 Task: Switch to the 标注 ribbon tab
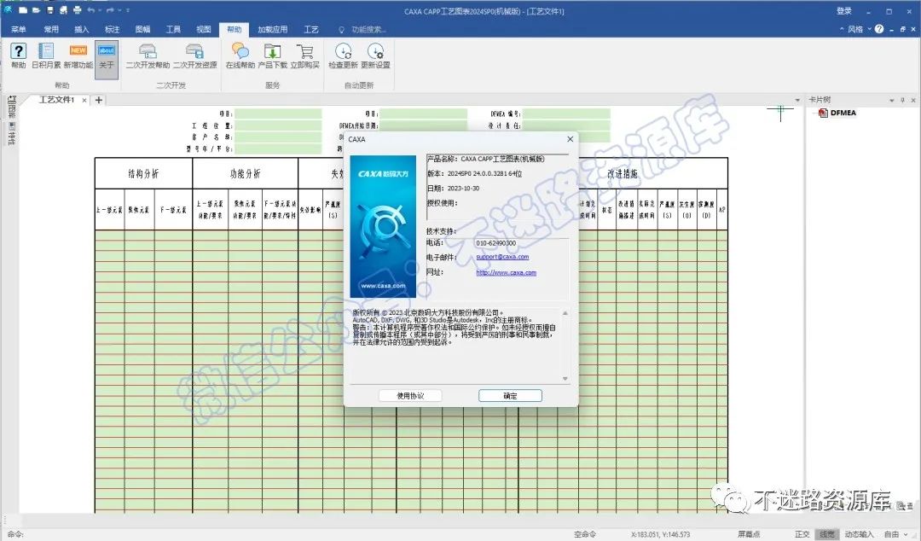113,29
